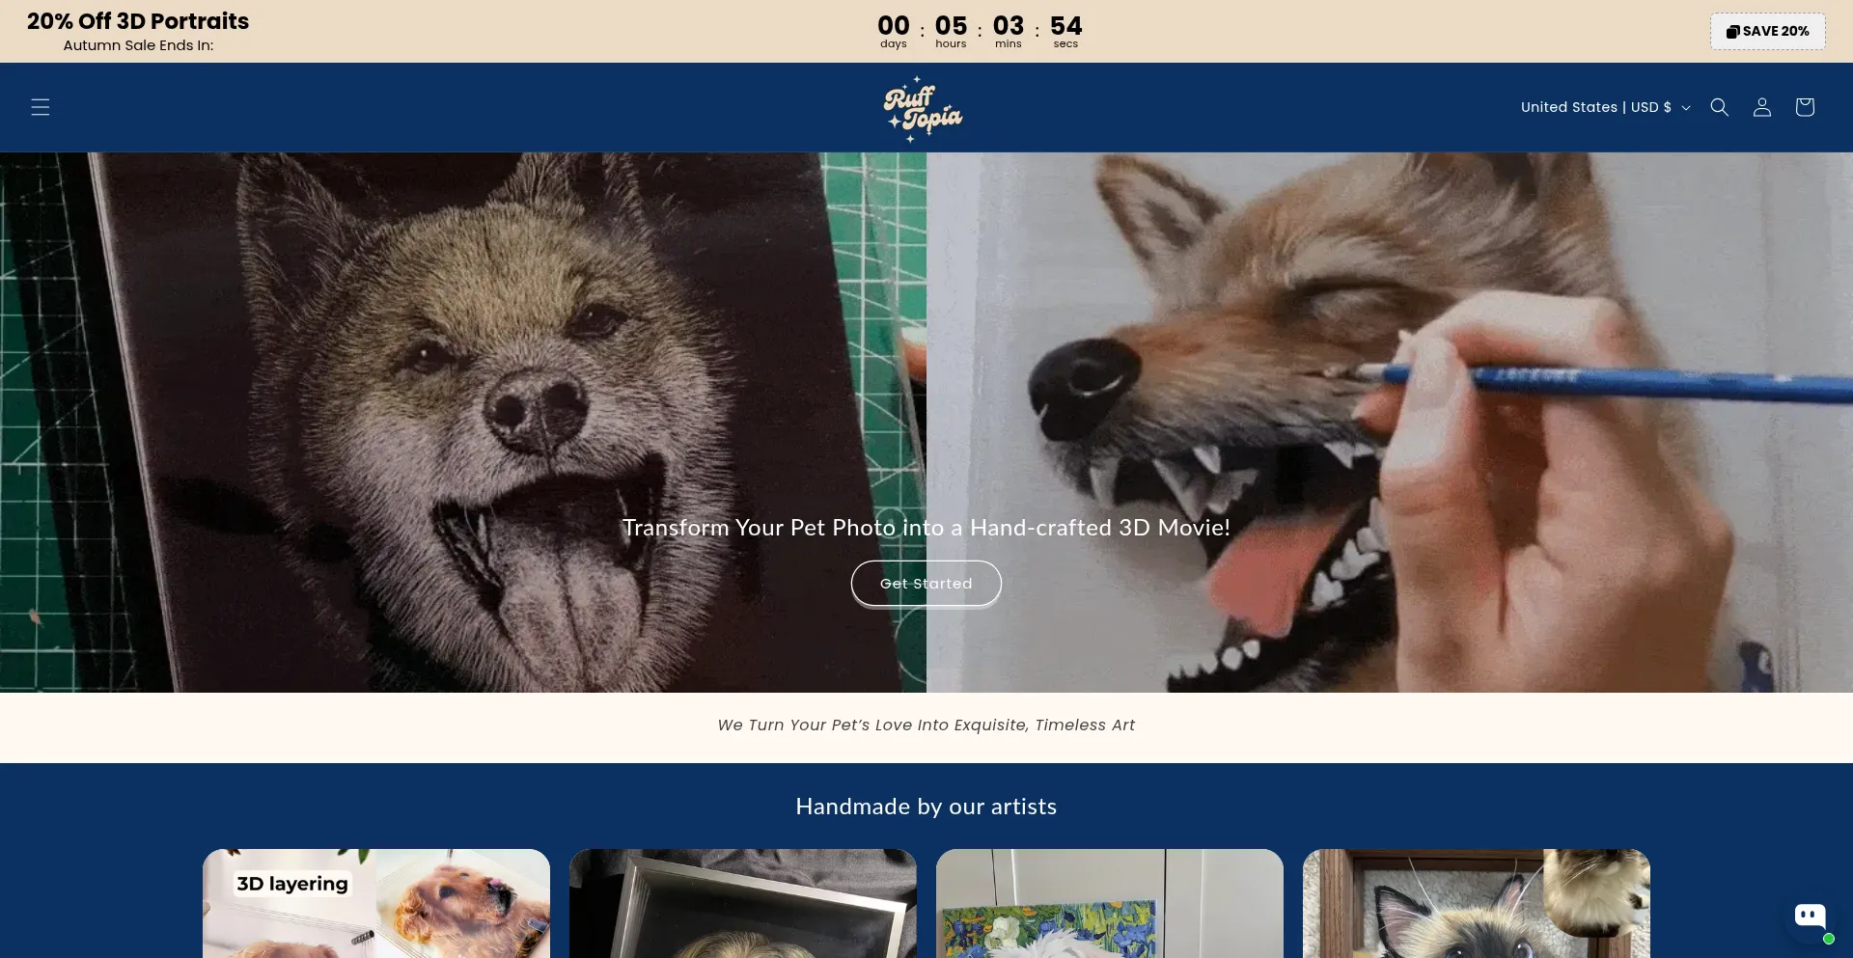
Task: Open the shopping cart icon
Action: (1804, 107)
